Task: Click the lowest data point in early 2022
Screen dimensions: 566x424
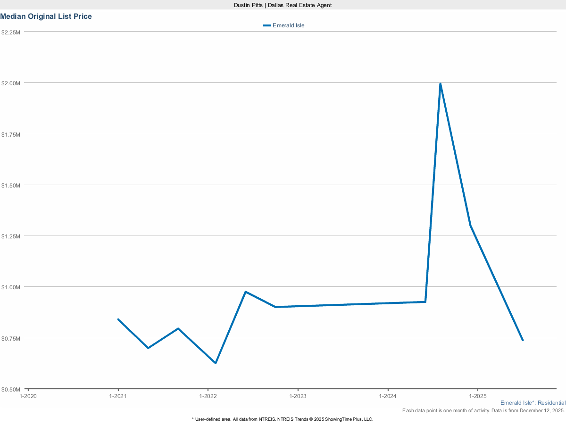Action: [x=216, y=363]
